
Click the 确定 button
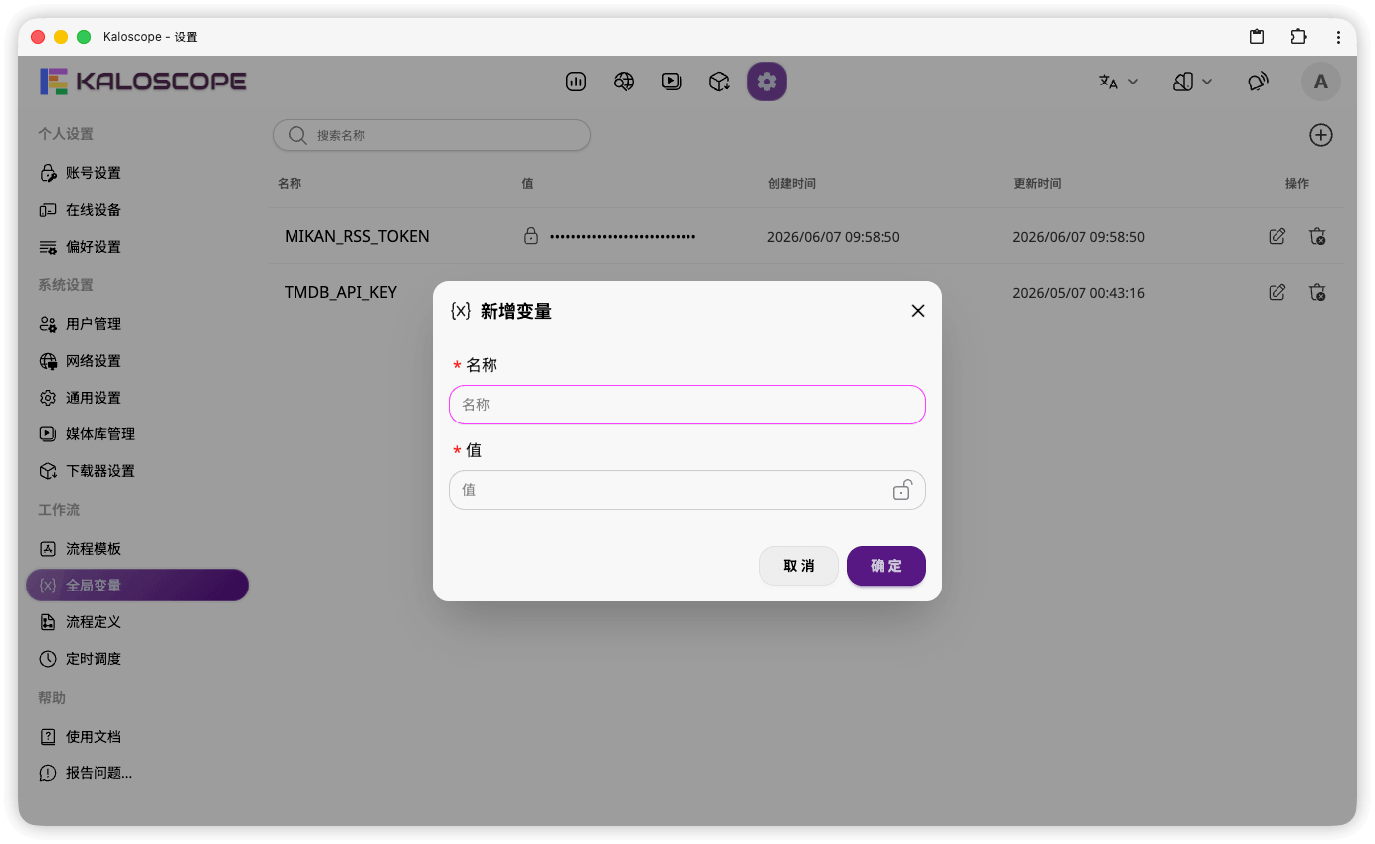(x=886, y=566)
